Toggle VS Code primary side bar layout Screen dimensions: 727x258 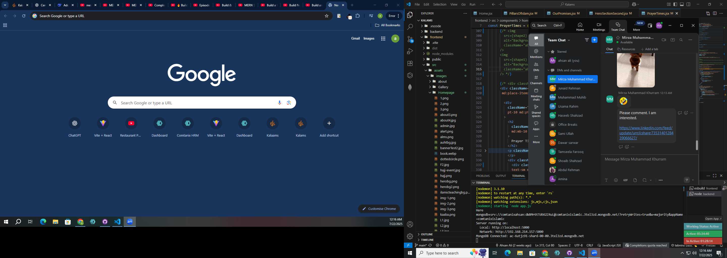click(x=675, y=5)
